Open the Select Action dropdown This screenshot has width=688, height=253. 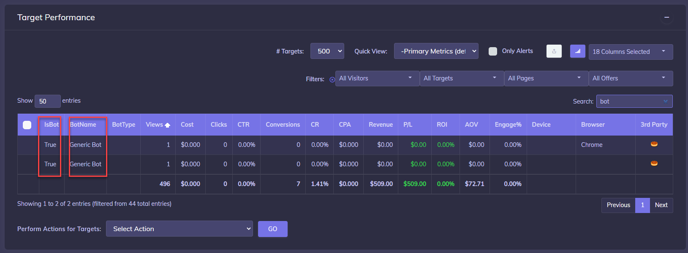click(x=179, y=229)
